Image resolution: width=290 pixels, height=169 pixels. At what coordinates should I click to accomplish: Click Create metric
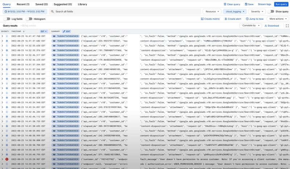pyautogui.click(x=210, y=19)
